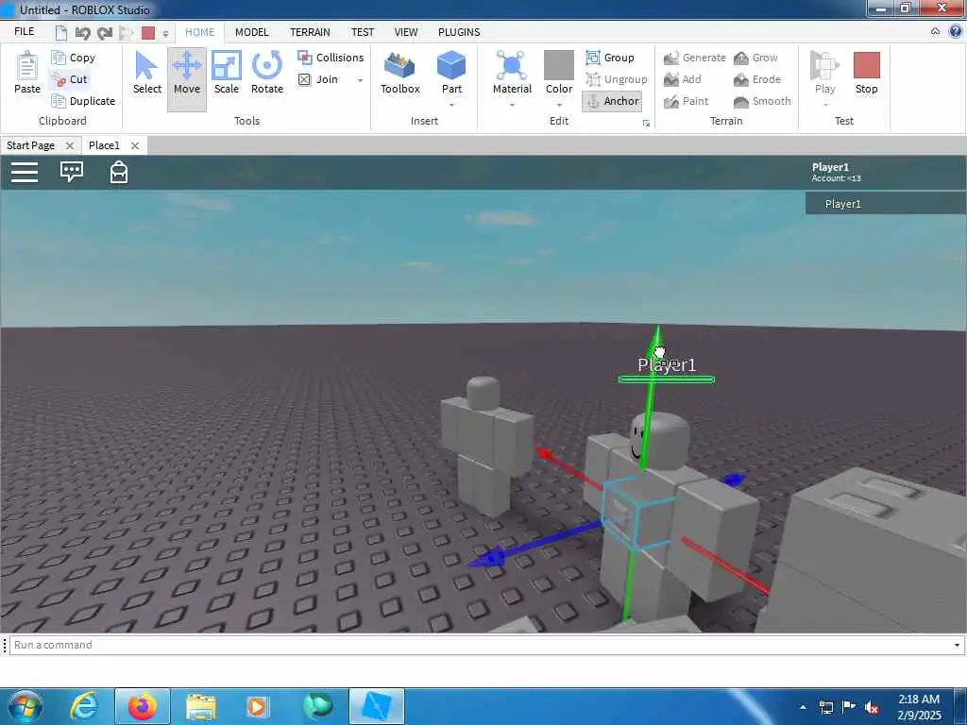Pick the Rotate tool
Image resolution: width=967 pixels, height=725 pixels.
point(267,73)
